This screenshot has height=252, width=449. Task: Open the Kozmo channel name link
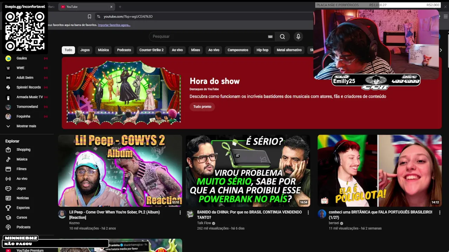[x=74, y=223]
